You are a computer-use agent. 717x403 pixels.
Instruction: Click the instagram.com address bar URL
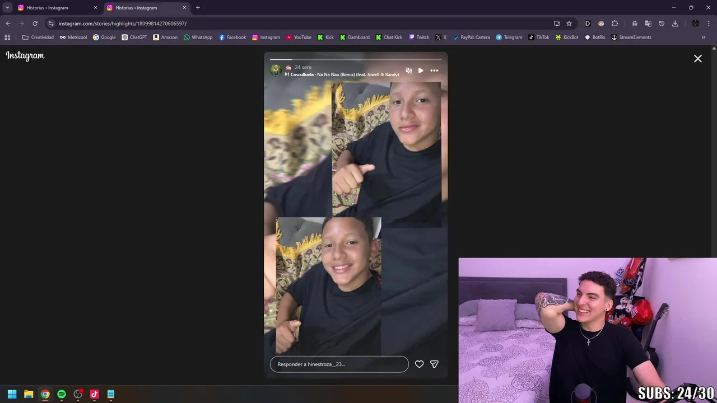(x=123, y=24)
